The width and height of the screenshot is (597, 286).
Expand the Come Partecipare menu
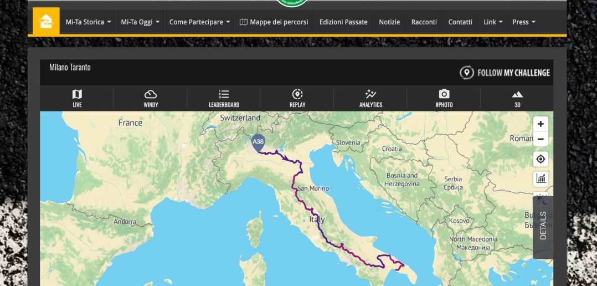[199, 22]
